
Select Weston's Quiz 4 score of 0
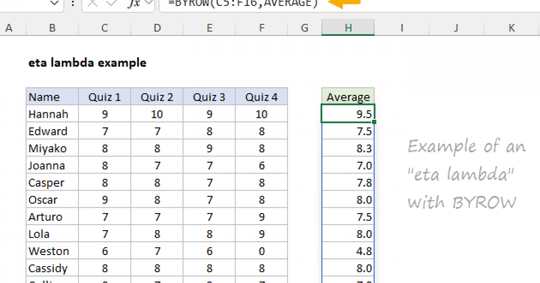pos(261,251)
